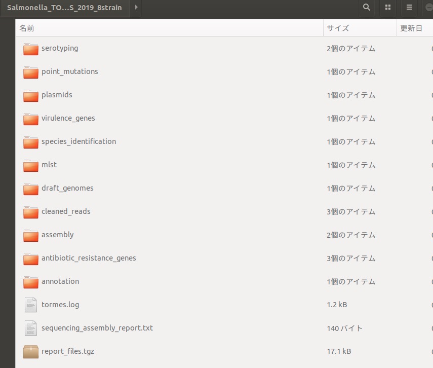Select the assembly folder name
Screen dimensions: 433x368
pos(57,235)
